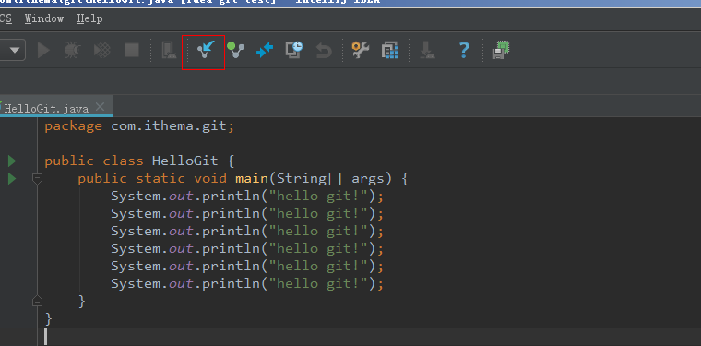The image size is (701, 346).
Task: Click the fold marker at main's closing brace
Action: (x=38, y=301)
